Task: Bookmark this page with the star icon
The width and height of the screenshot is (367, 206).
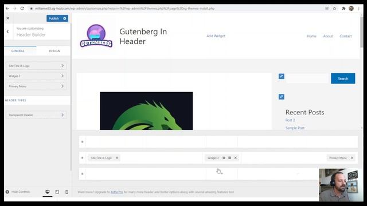Action: (x=334, y=9)
